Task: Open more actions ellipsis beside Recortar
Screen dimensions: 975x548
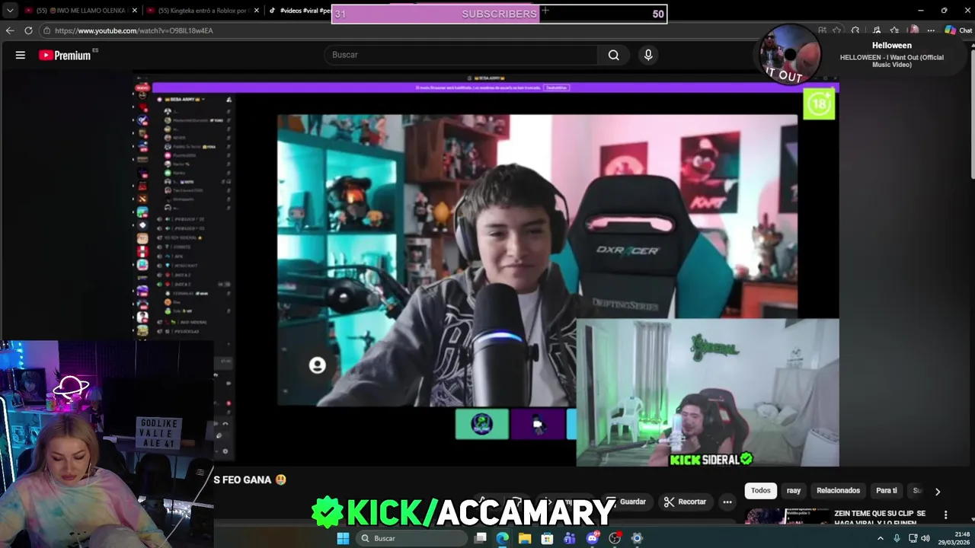Action: click(x=727, y=502)
